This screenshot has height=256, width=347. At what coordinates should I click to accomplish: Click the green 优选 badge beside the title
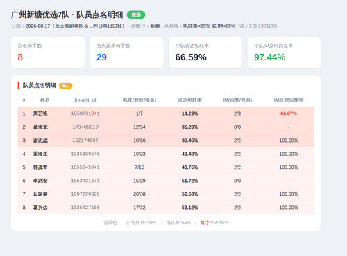tap(136, 15)
